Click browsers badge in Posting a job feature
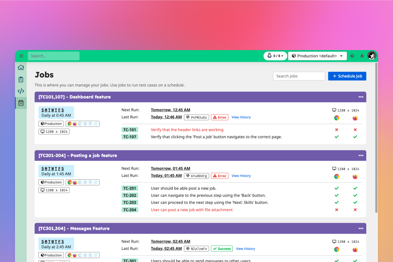 click(x=83, y=182)
